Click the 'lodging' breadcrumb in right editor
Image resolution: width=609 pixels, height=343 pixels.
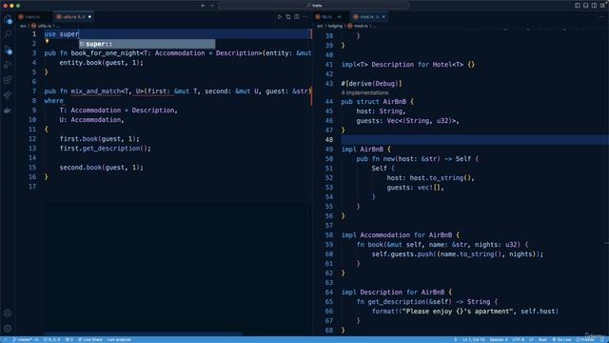335,26
